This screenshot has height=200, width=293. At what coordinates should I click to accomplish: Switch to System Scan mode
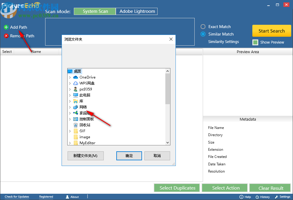[x=95, y=11]
